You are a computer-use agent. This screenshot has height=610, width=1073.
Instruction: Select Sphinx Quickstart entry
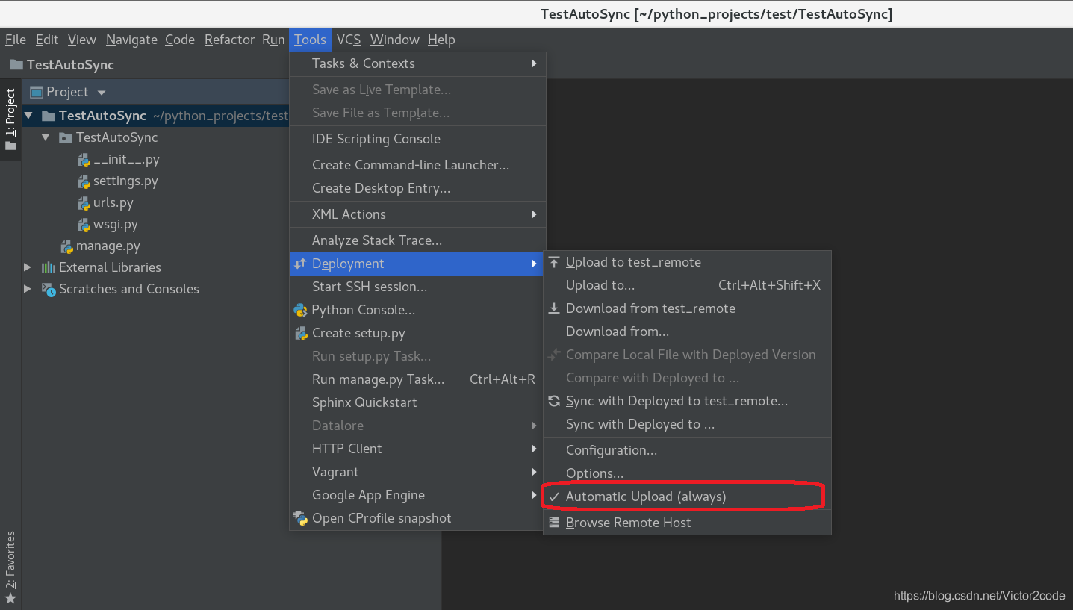point(418,402)
